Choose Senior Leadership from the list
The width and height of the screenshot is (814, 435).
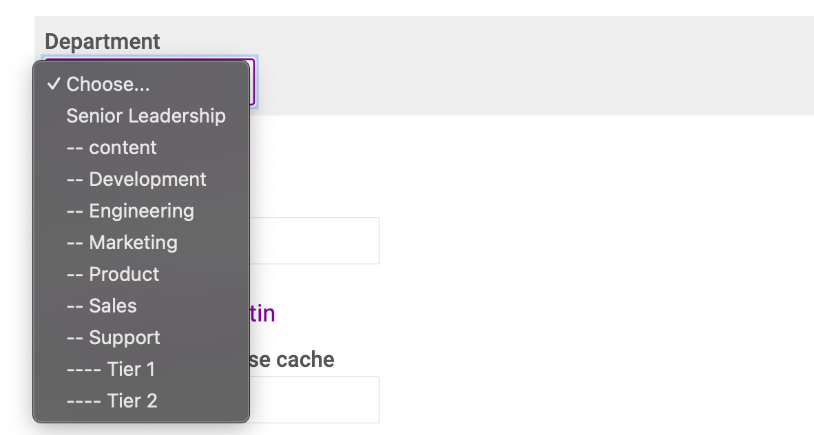coord(141,116)
